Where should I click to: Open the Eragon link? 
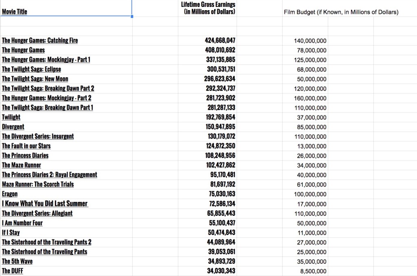pyautogui.click(x=10, y=194)
